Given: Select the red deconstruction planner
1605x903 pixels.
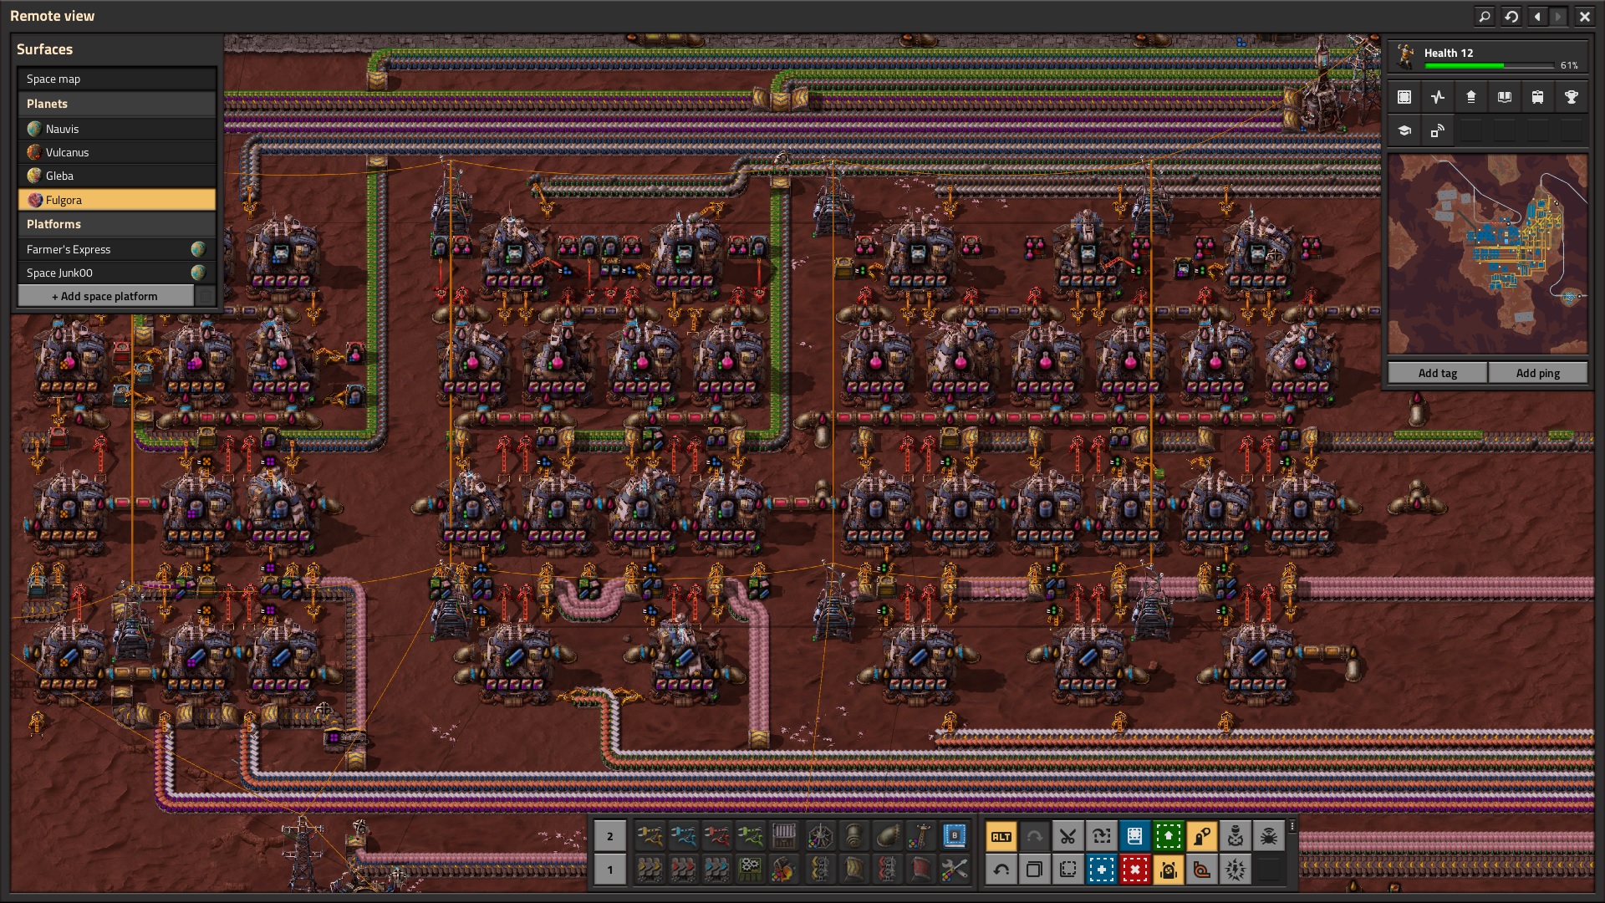Looking at the screenshot, I should pos(1134,870).
